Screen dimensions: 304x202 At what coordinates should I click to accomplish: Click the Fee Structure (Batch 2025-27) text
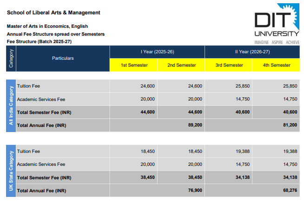(39, 42)
